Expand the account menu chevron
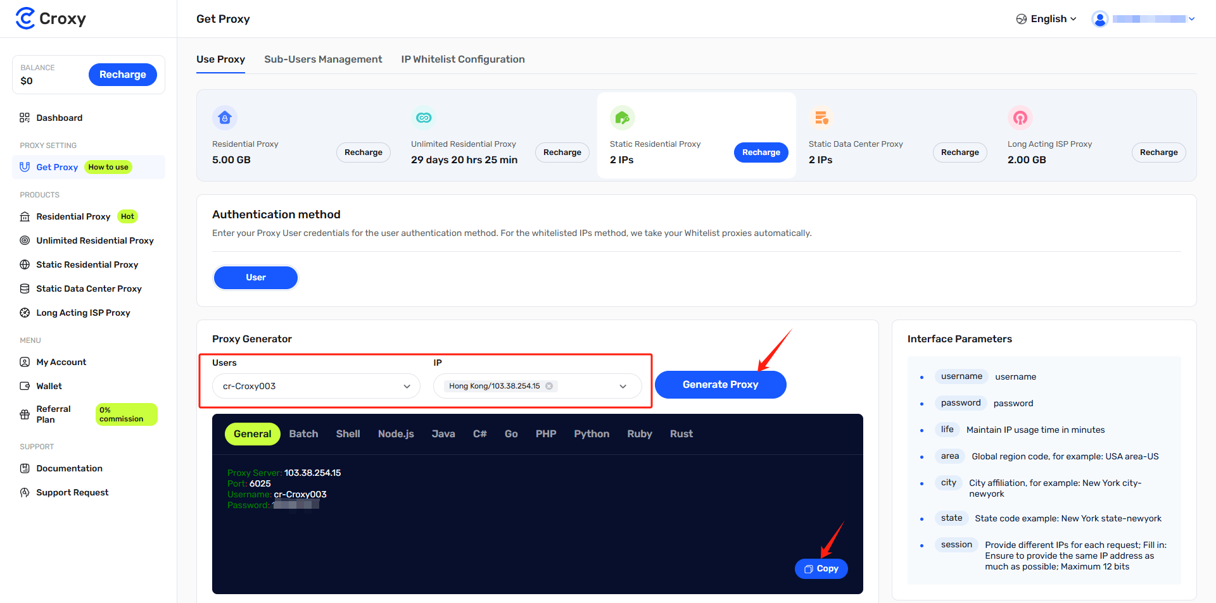This screenshot has height=603, width=1216. [1192, 19]
